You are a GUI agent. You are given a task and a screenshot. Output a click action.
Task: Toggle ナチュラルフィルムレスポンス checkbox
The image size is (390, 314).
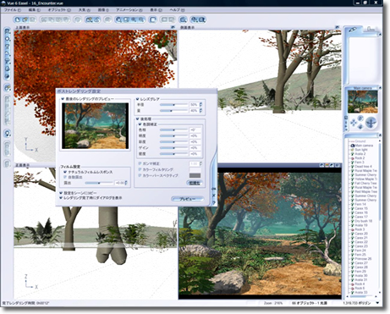pos(65,172)
